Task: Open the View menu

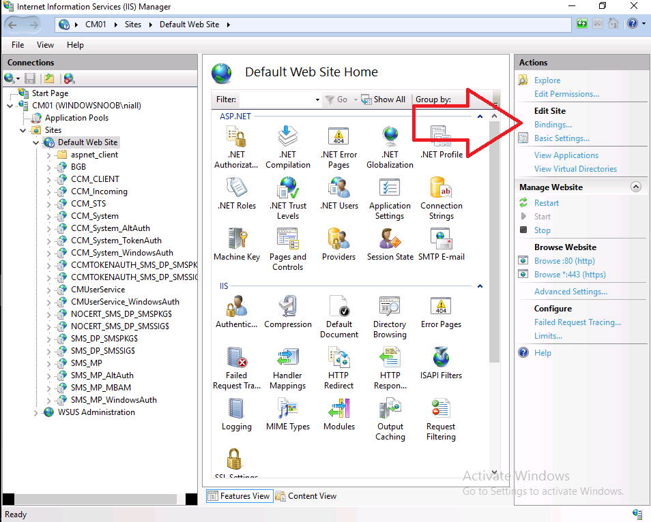Action: point(45,45)
